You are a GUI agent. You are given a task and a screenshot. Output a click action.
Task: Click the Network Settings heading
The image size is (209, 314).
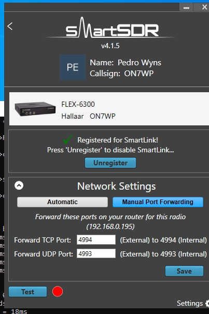(x=116, y=186)
